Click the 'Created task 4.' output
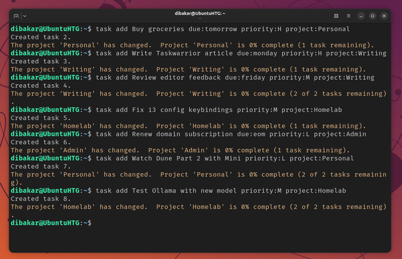 pyautogui.click(x=41, y=86)
